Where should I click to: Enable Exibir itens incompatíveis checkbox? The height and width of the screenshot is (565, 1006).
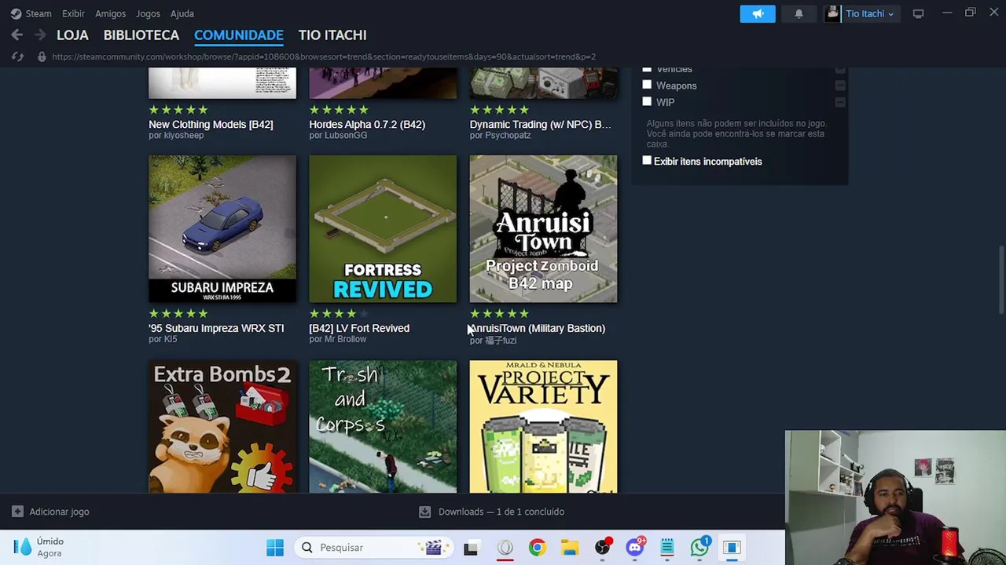pyautogui.click(x=647, y=160)
